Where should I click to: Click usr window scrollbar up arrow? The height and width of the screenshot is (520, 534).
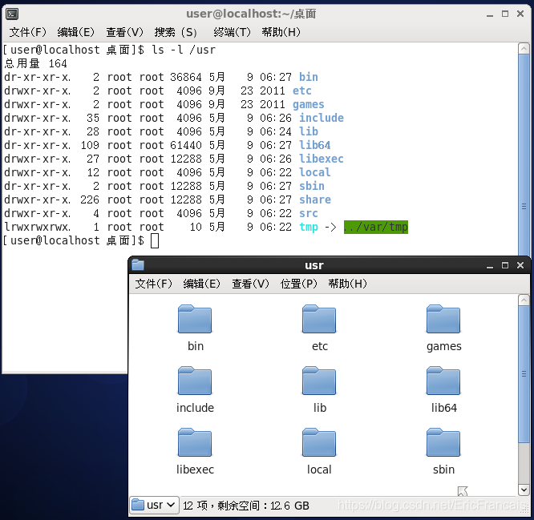coord(524,300)
